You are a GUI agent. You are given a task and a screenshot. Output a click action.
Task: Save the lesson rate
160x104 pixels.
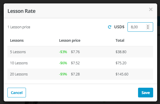pos(145,93)
